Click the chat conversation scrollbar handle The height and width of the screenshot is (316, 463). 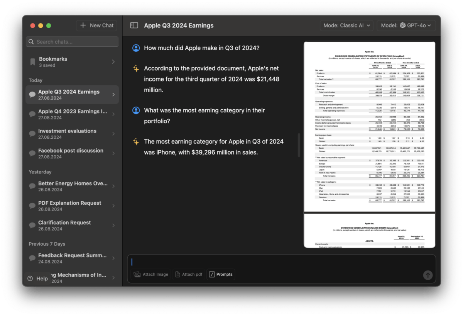[299, 145]
